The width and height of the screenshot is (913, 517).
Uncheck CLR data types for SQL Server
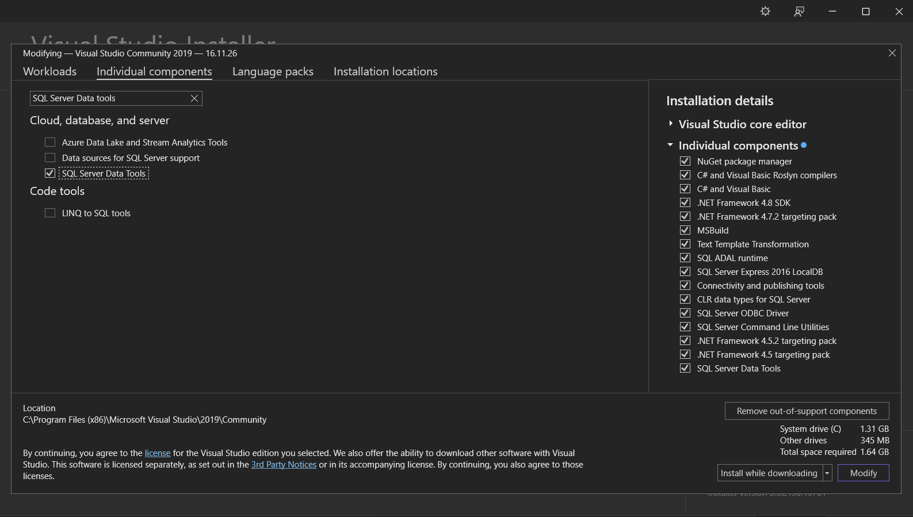(685, 299)
